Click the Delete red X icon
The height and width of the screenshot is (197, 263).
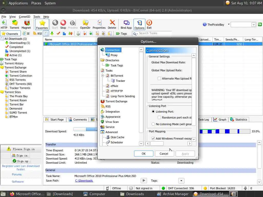point(112,24)
